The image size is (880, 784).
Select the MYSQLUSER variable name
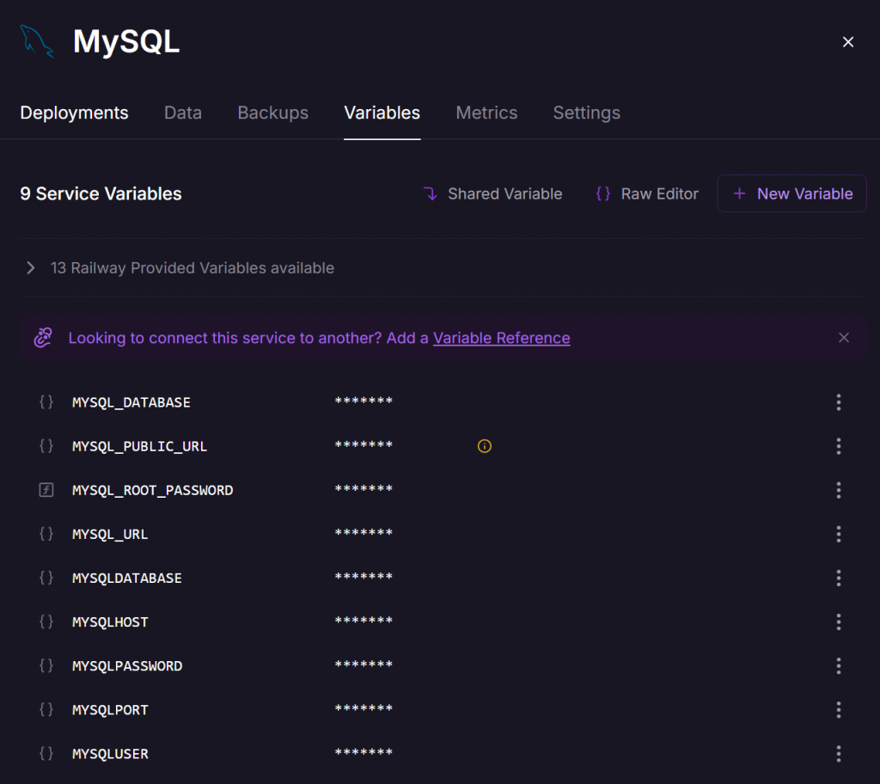(110, 754)
